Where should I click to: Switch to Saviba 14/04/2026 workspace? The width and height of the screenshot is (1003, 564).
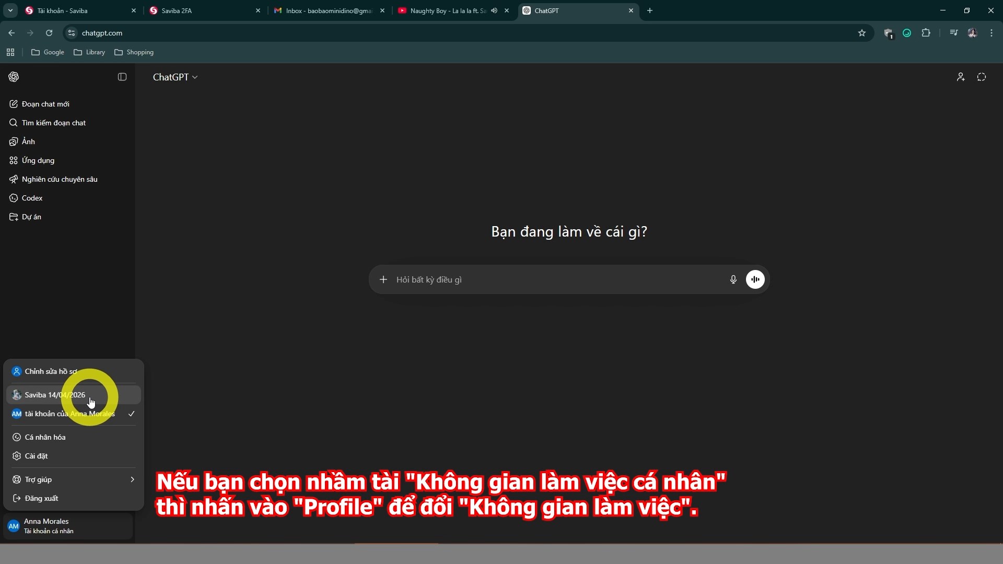click(74, 395)
